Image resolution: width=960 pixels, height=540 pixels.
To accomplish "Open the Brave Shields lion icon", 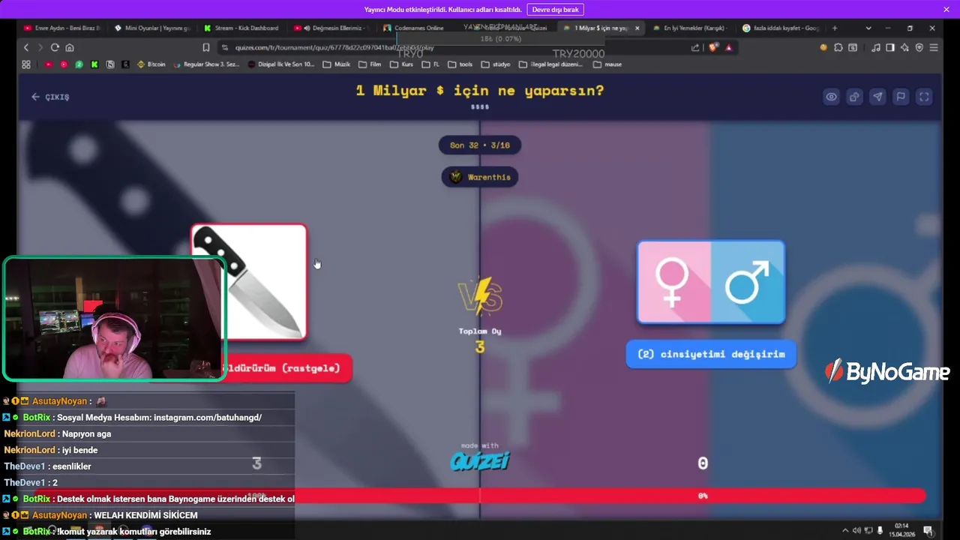I will point(713,47).
